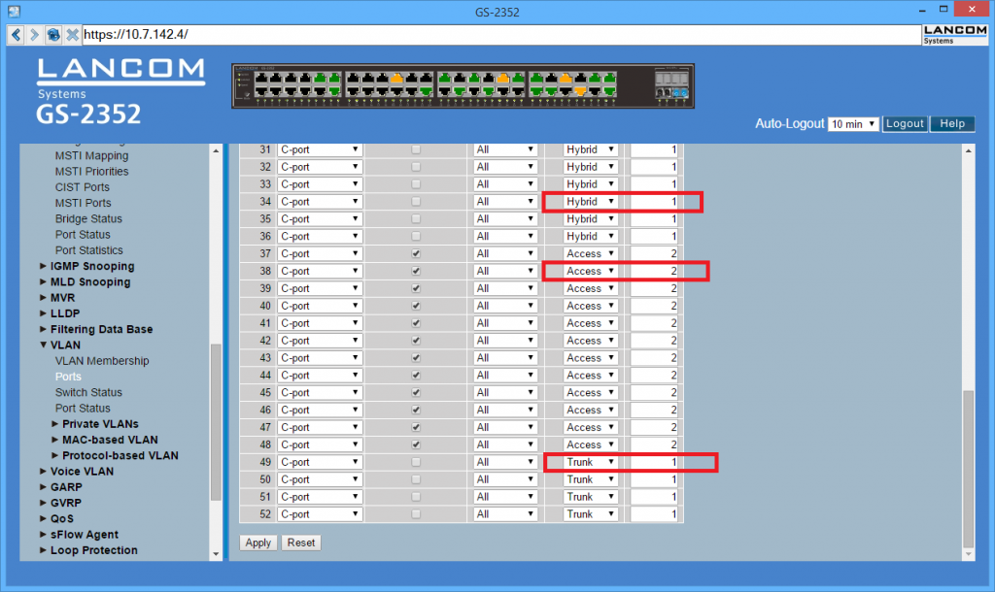Enable the checkbox on port 31 row
Screen dimensions: 995x592
coord(416,149)
